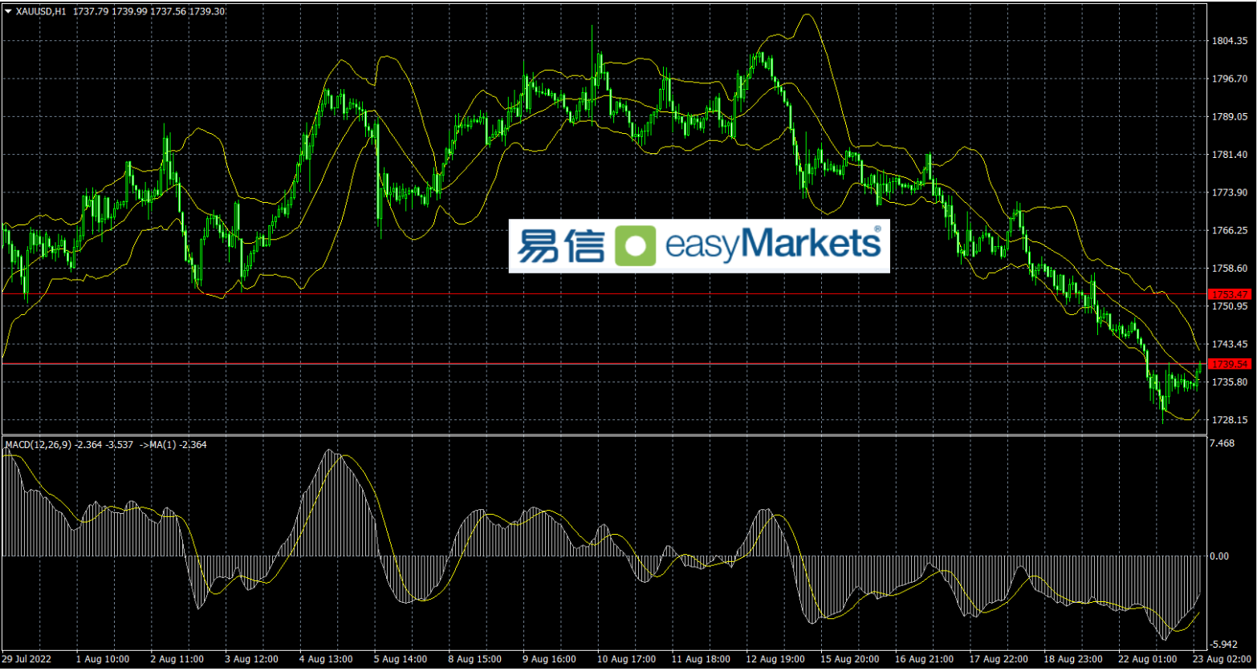Image resolution: width=1257 pixels, height=671 pixels.
Task: Click the 9 Aug 16:00 time label
Action: (551, 659)
